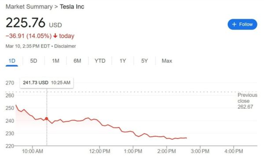264x160 pixels.
Task: Click the red chart marker at 10:25 AM
Action: coord(47,118)
